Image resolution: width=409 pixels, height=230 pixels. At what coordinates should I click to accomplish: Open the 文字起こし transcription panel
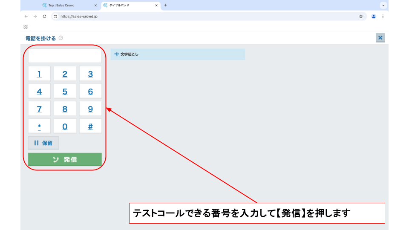coord(178,55)
